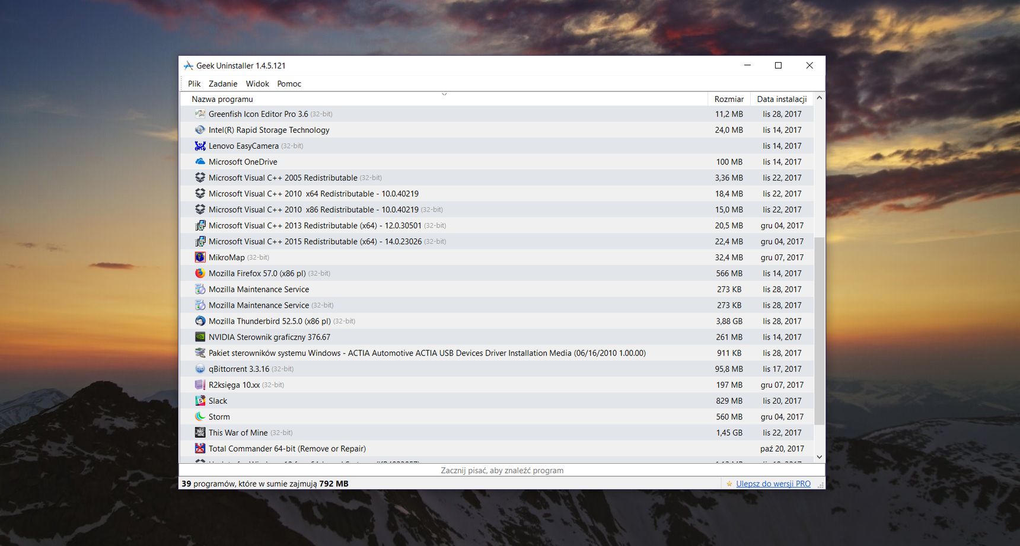Select Lenovo EasyCamera program name
This screenshot has height=546, width=1020.
pos(244,146)
